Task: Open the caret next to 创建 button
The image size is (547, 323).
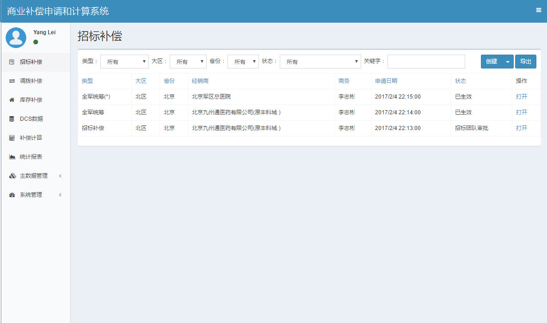Action: (x=508, y=62)
